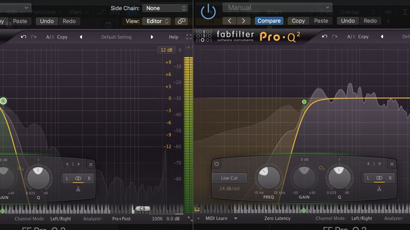Image resolution: width=410 pixels, height=230 pixels.
Task: Click Paste in the left window header
Action: (20, 21)
